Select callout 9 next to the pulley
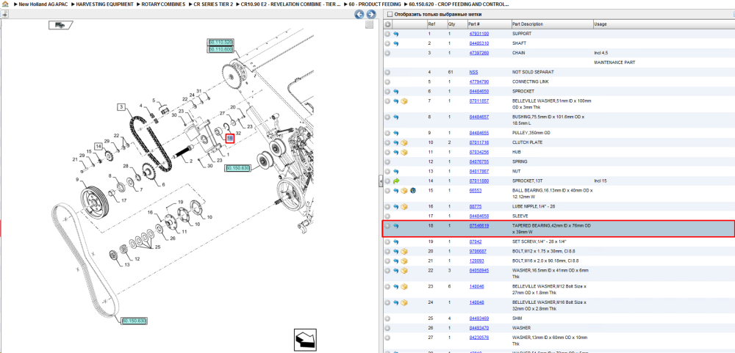The height and width of the screenshot is (353, 735). [x=77, y=179]
